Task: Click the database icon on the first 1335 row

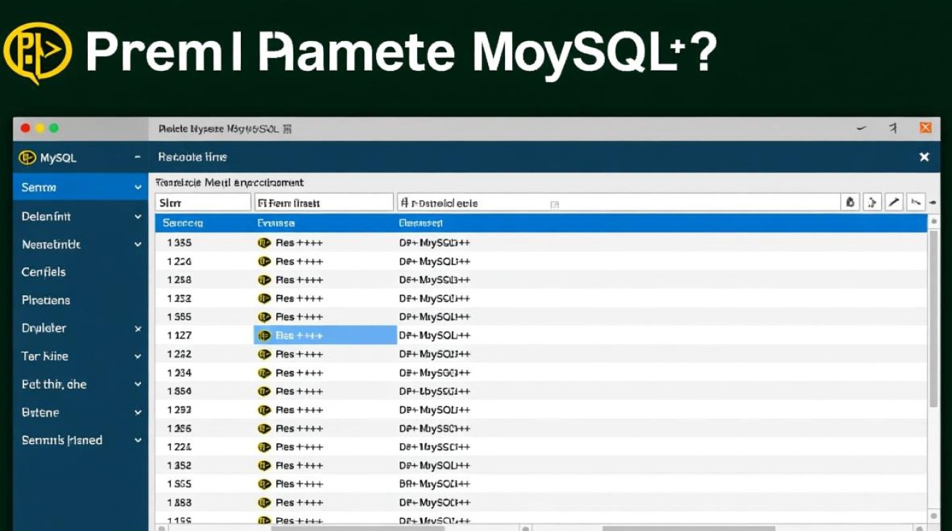Action: coord(263,242)
